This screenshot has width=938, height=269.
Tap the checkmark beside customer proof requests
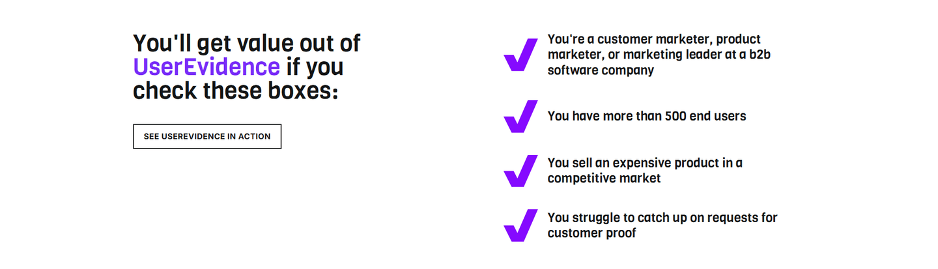(x=520, y=225)
